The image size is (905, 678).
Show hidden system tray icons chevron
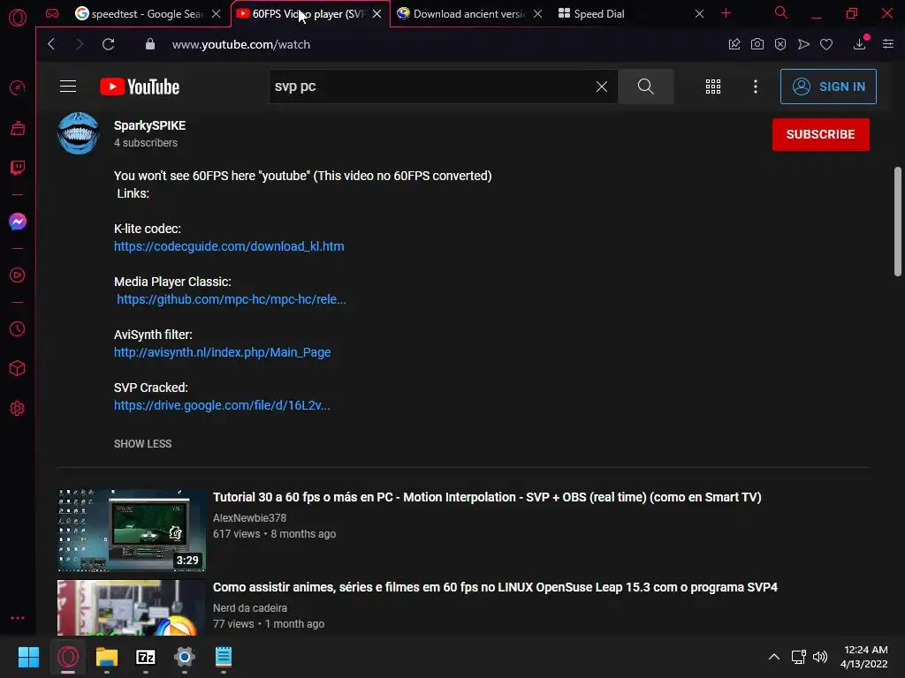(x=774, y=657)
